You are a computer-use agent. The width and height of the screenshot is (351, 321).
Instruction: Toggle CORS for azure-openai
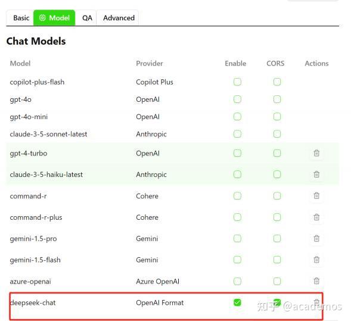coord(277,281)
